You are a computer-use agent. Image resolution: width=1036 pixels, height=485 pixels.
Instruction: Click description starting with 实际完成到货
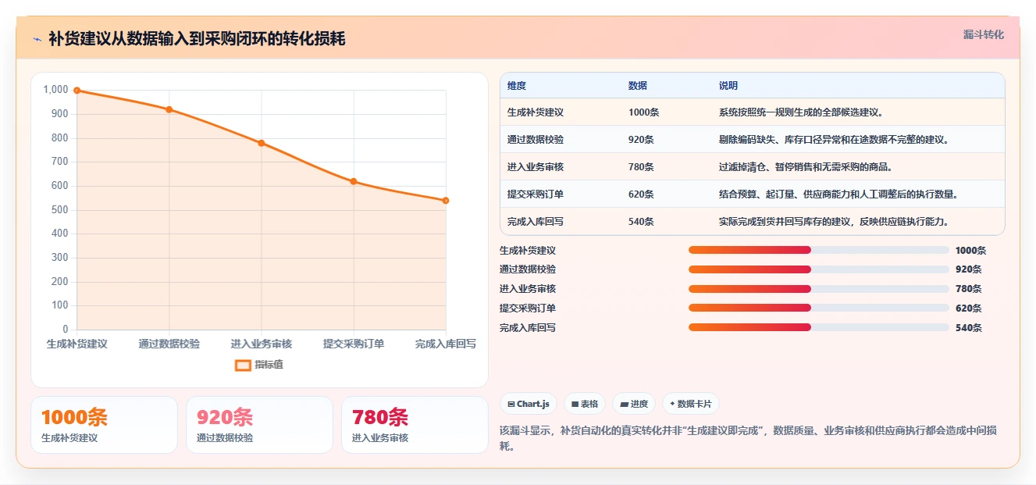point(834,222)
